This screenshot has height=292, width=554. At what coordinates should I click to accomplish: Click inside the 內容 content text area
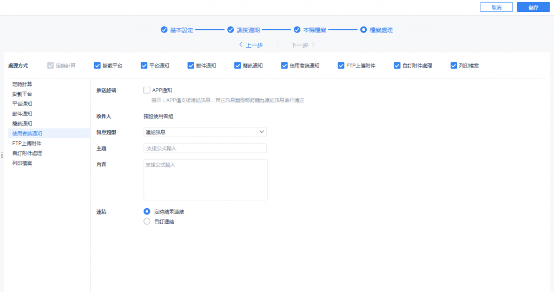pyautogui.click(x=205, y=180)
